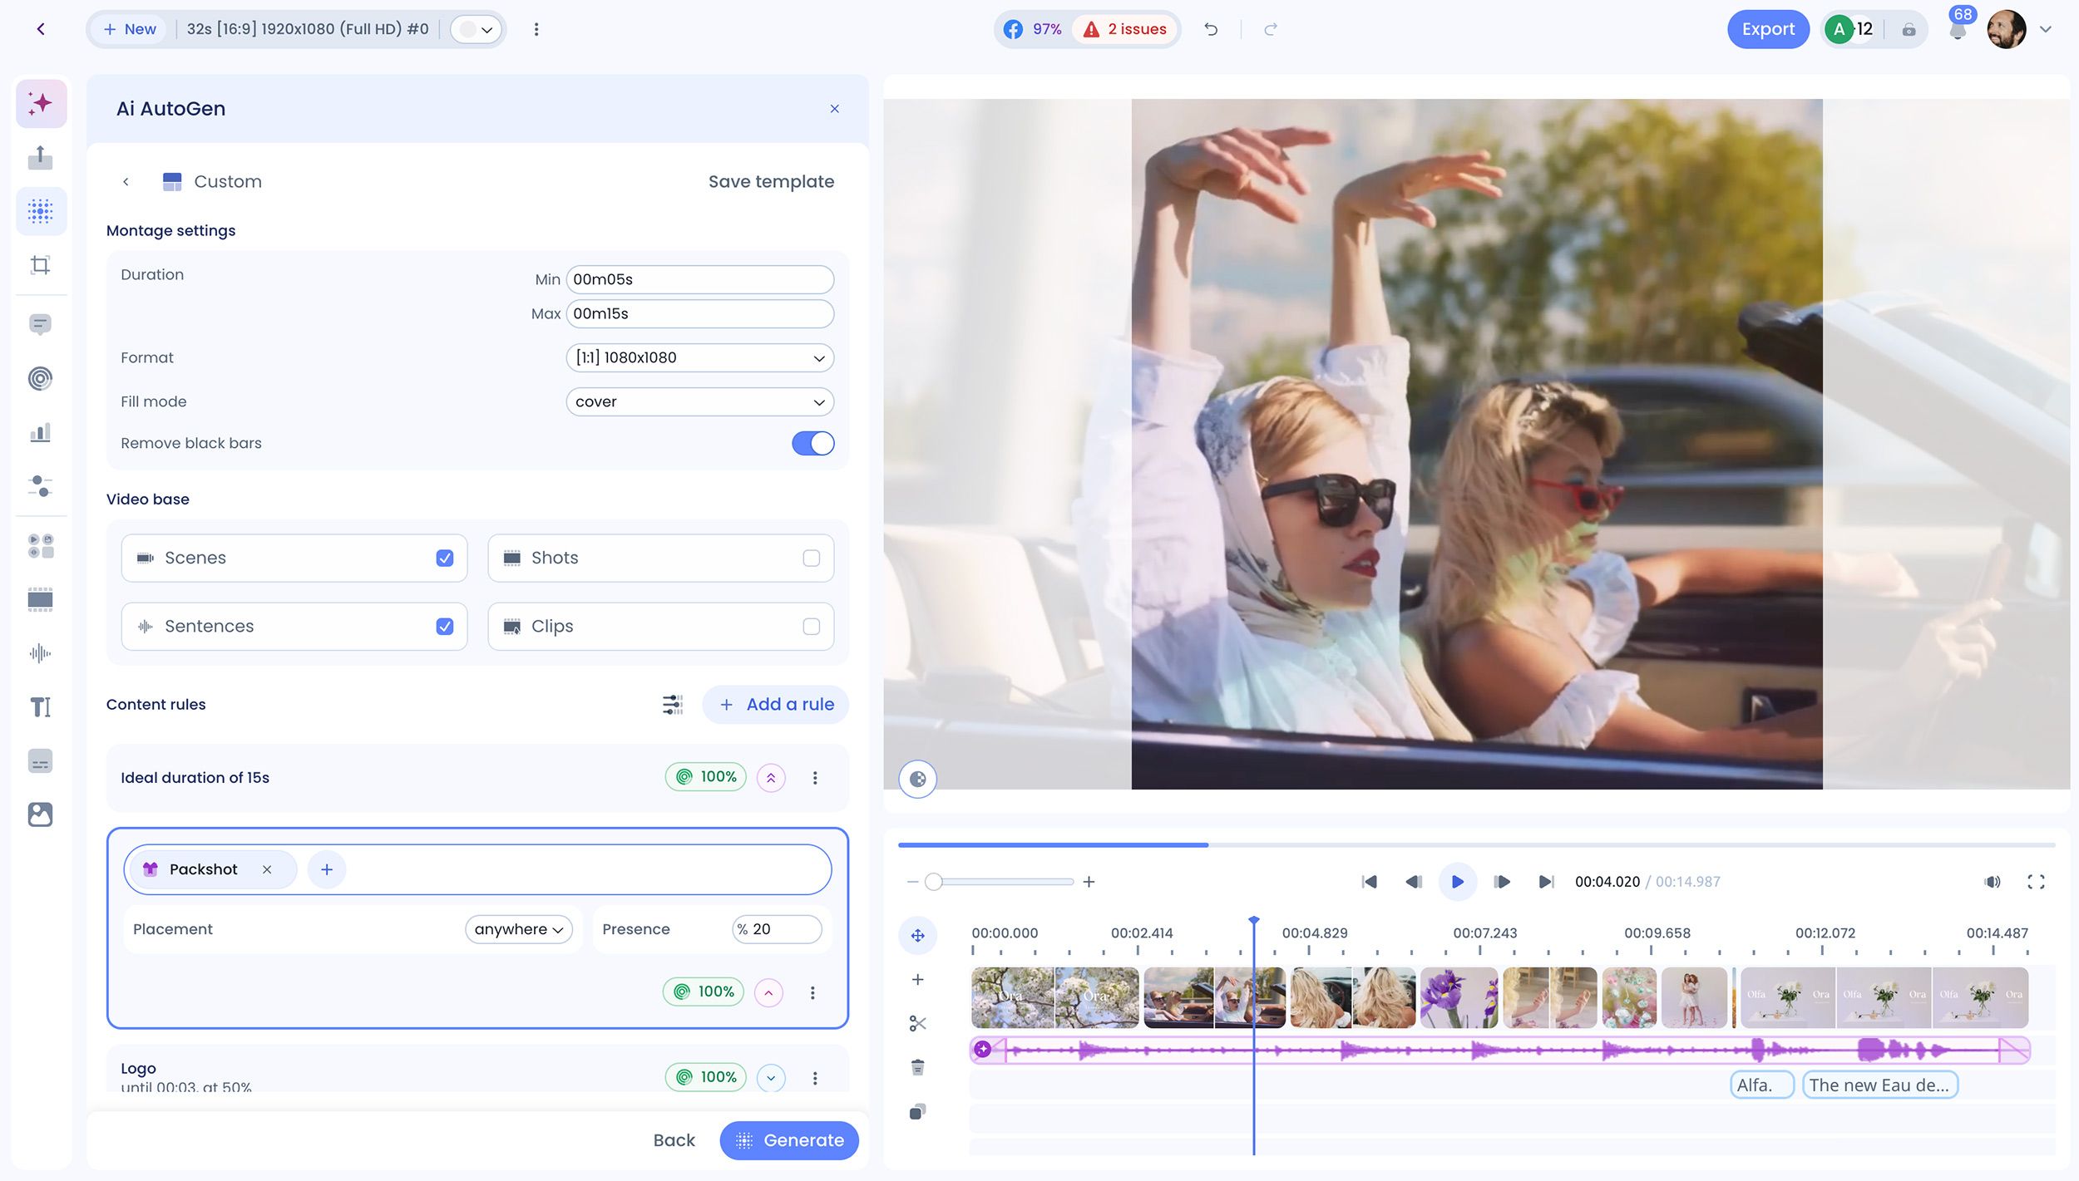2079x1181 pixels.
Task: Open the Ai AutoGen sparkle tool
Action: pyautogui.click(x=41, y=104)
